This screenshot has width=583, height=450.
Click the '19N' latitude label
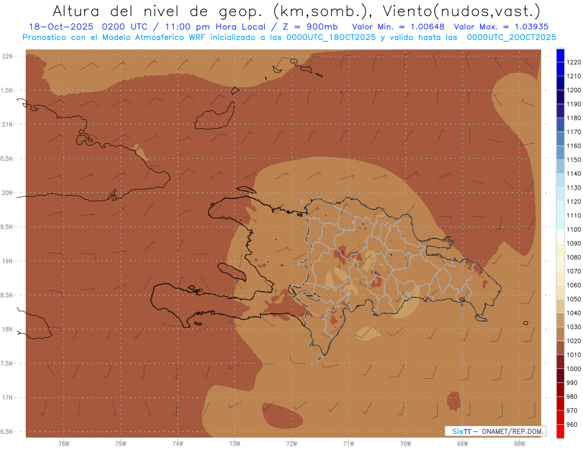[8, 261]
